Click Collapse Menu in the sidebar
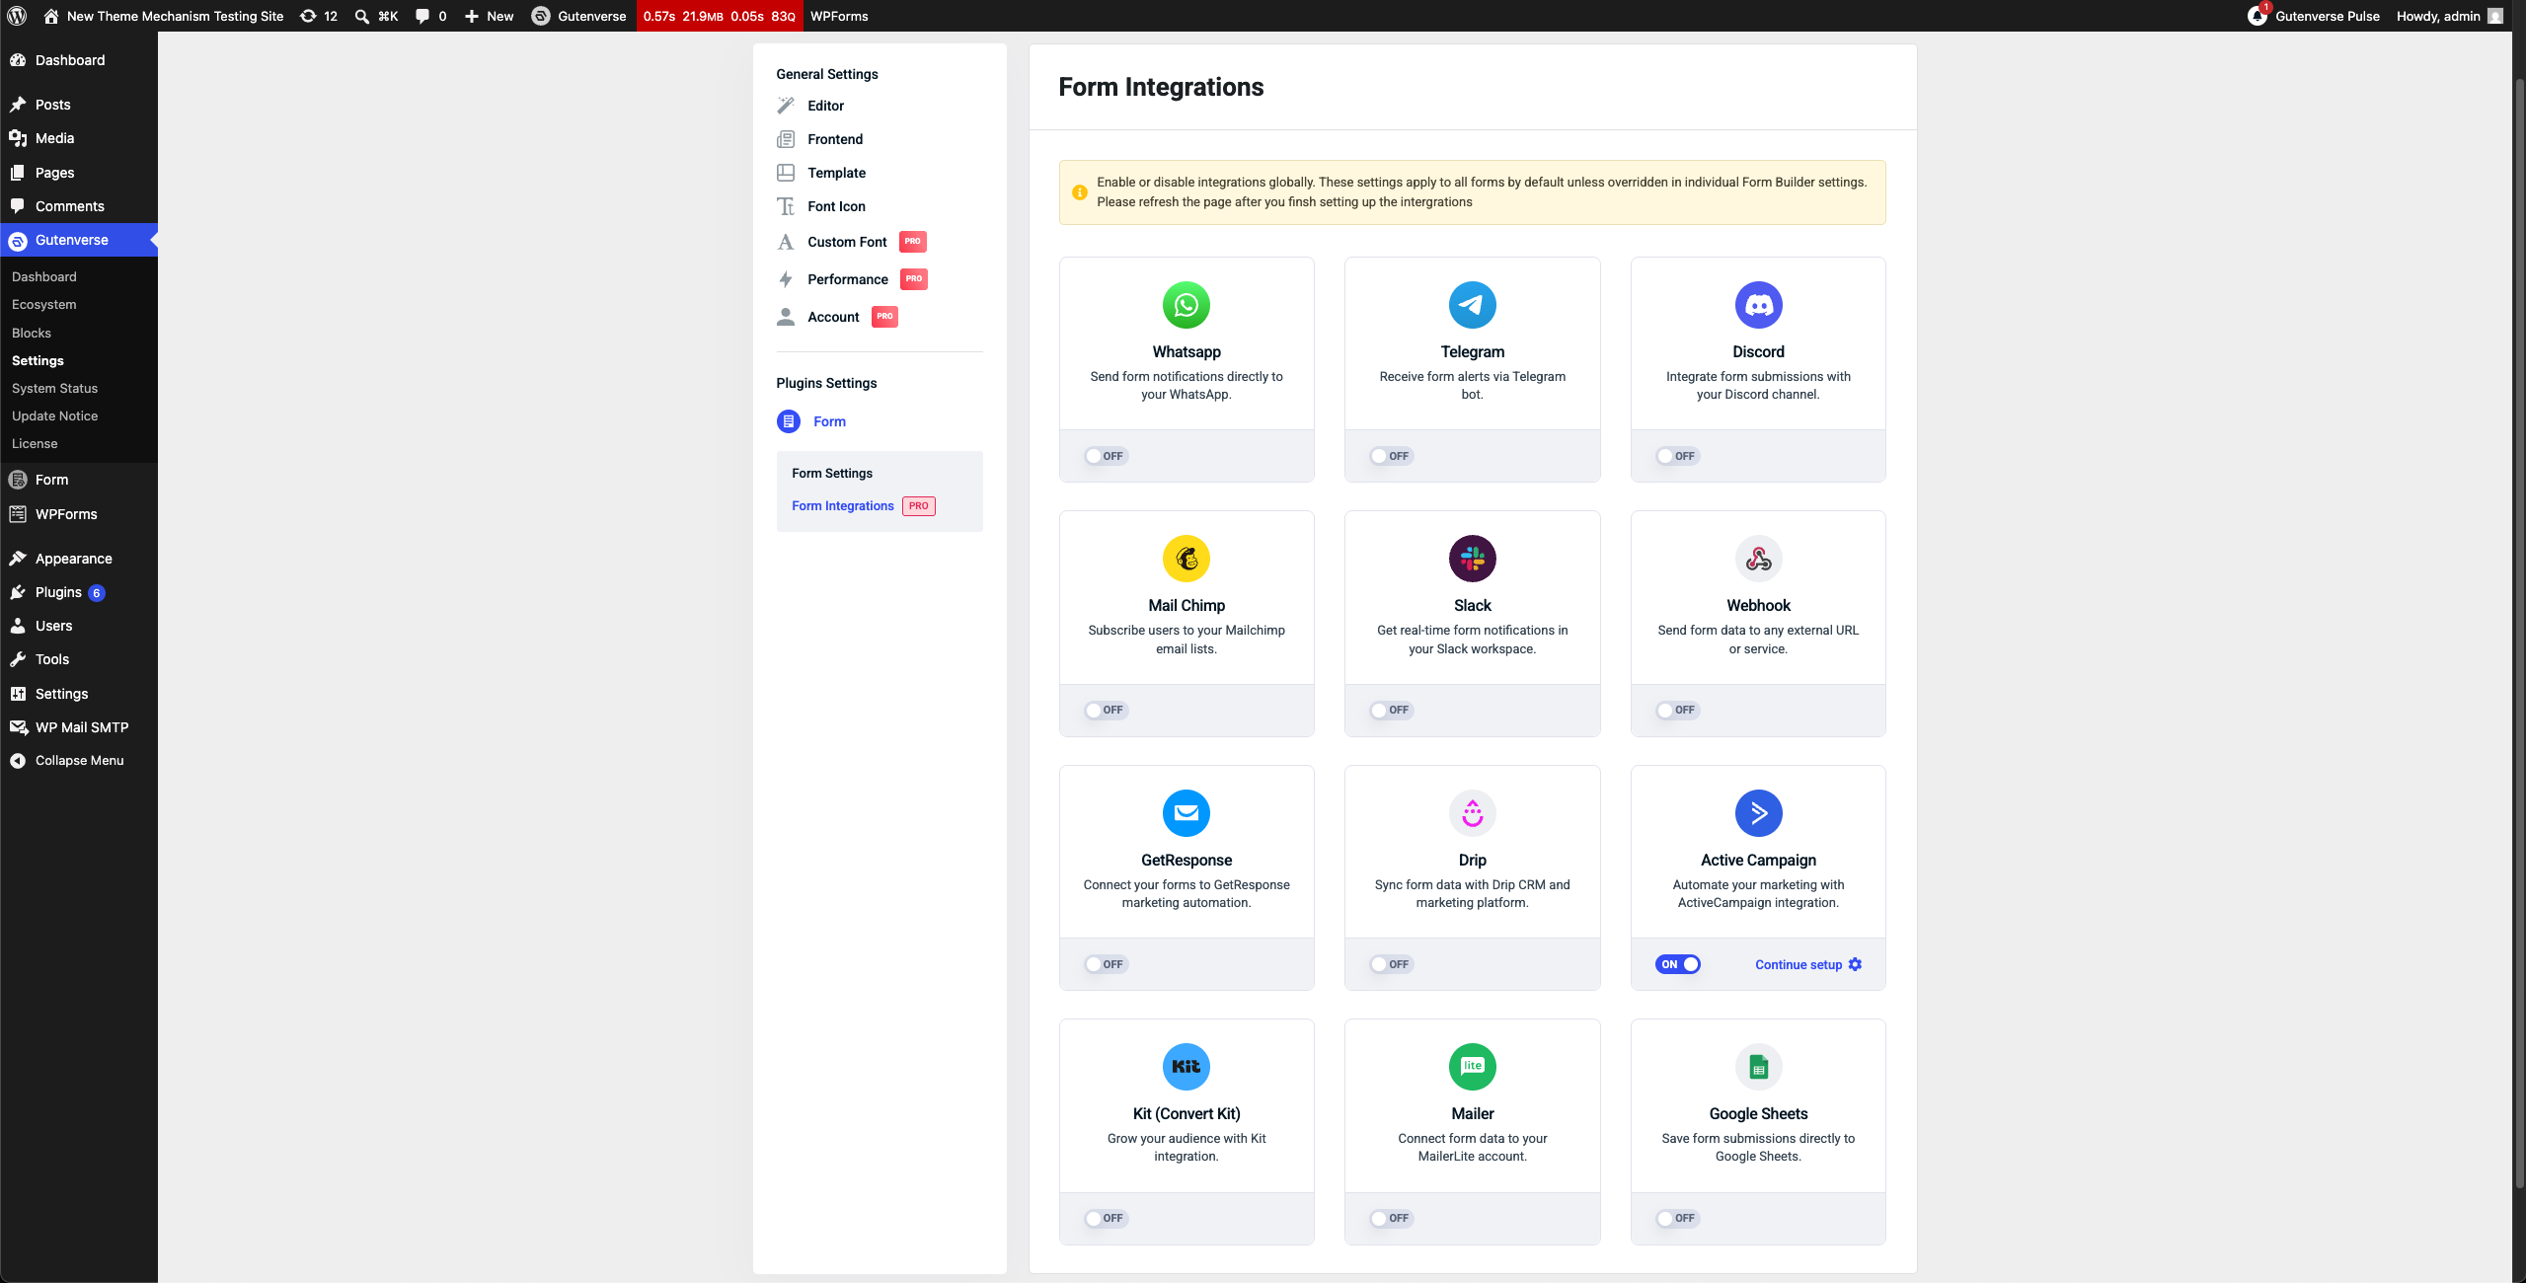 click(79, 760)
